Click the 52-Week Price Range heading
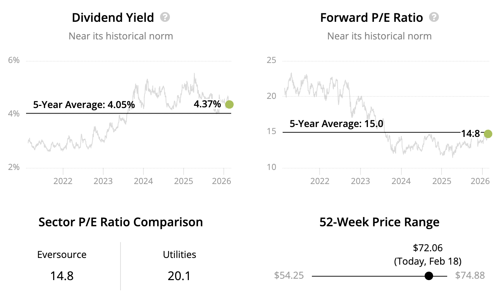The image size is (499, 297). tap(379, 222)
